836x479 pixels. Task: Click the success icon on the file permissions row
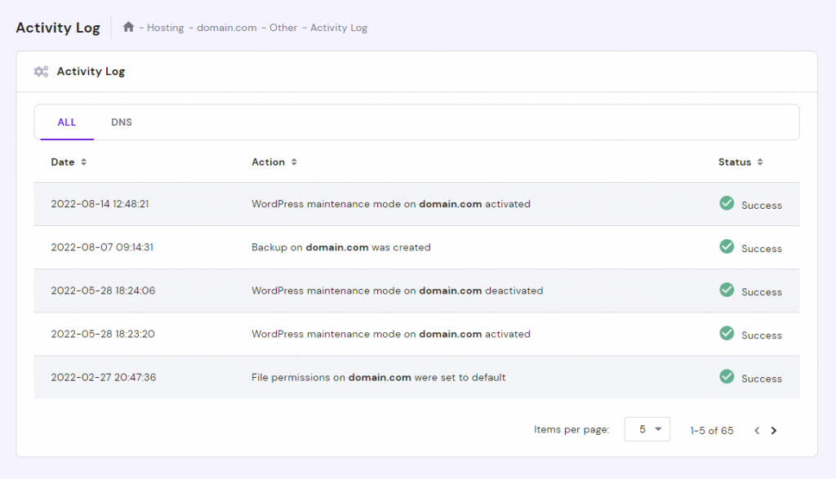point(727,377)
